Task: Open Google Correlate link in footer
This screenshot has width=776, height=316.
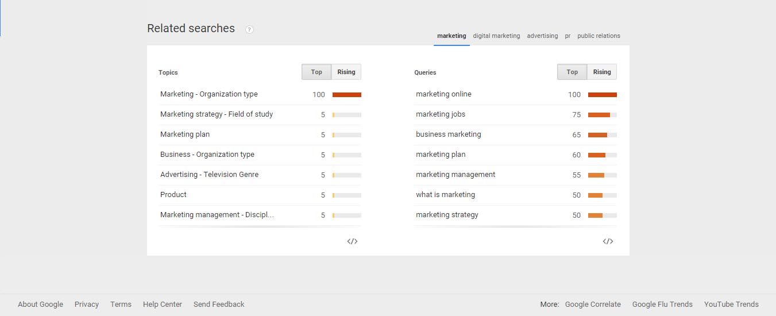Action: (x=593, y=305)
